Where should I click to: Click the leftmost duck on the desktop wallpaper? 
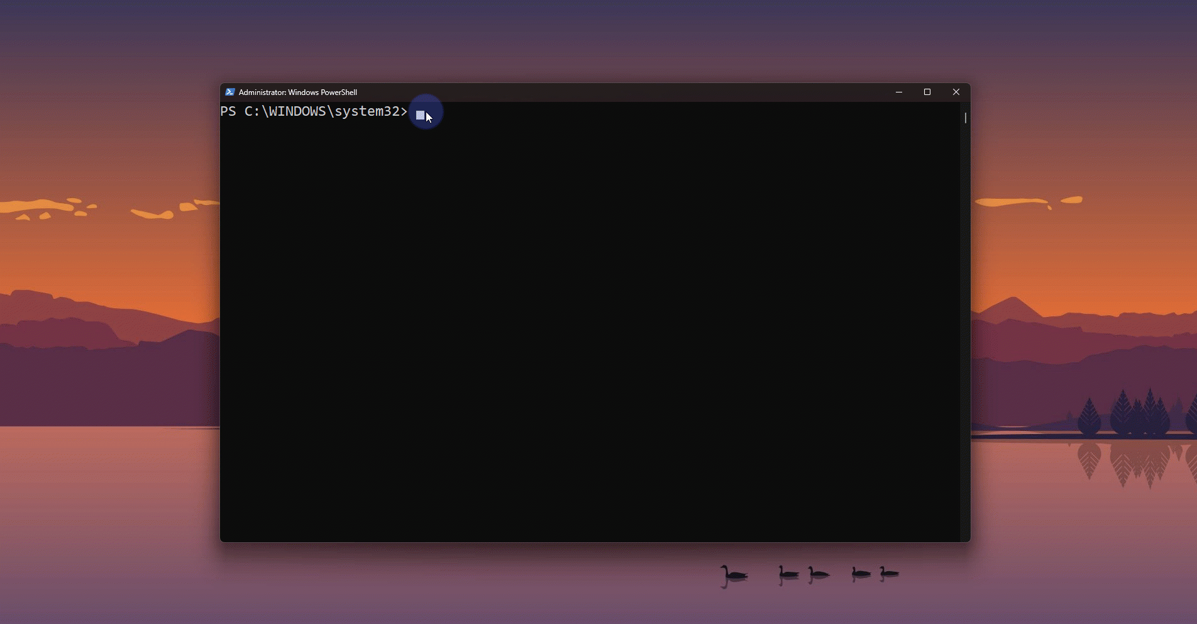(734, 573)
